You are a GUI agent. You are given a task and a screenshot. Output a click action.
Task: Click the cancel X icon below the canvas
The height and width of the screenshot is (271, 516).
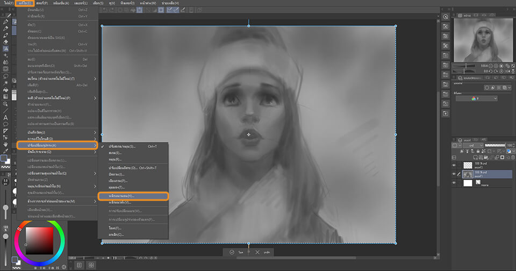(x=258, y=252)
